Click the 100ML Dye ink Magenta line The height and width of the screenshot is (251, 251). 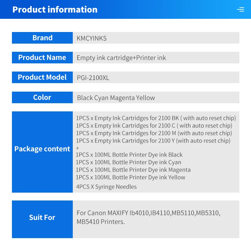(x=133, y=170)
